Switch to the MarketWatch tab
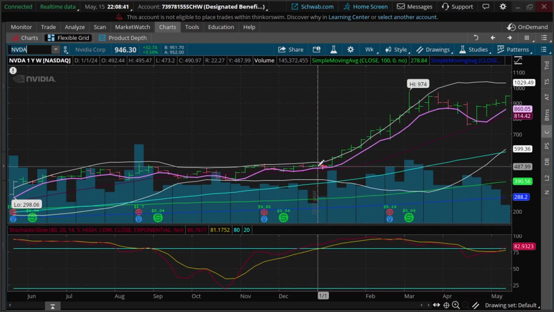Screen dimensions: 554x312 pyautogui.click(x=132, y=27)
